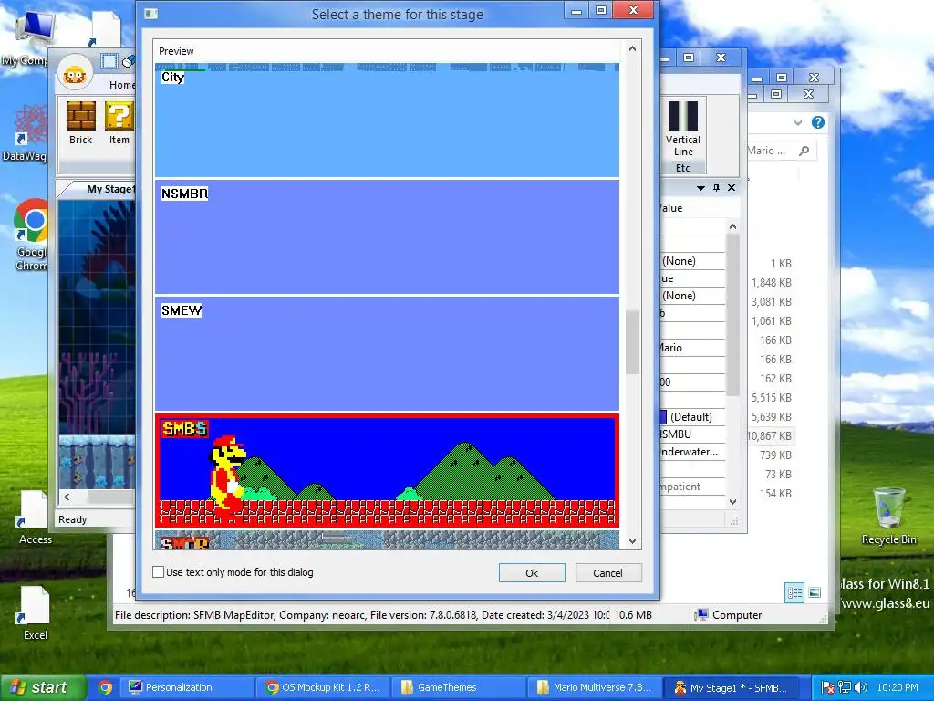Click the selection rectangle quick-access icon
This screenshot has width=934, height=701.
click(x=109, y=61)
